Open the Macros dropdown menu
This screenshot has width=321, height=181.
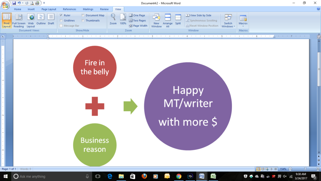click(243, 21)
